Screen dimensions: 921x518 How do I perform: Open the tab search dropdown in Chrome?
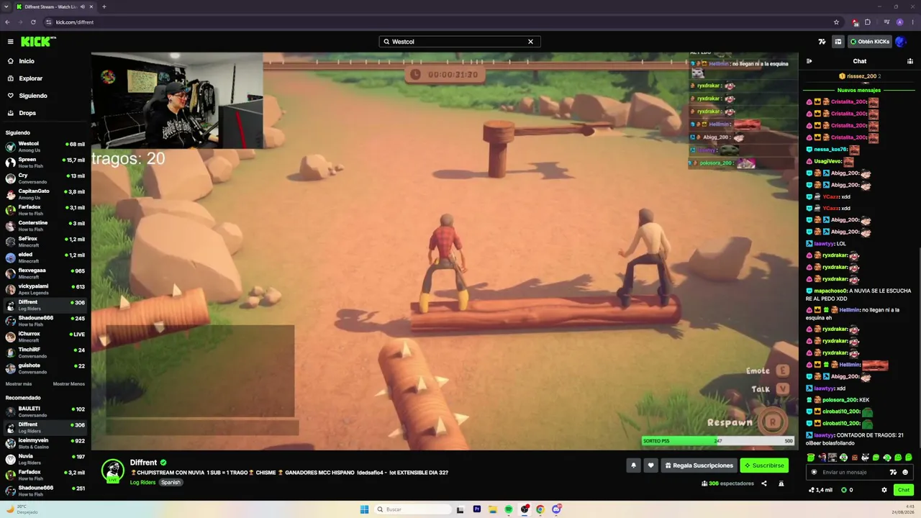(x=6, y=6)
